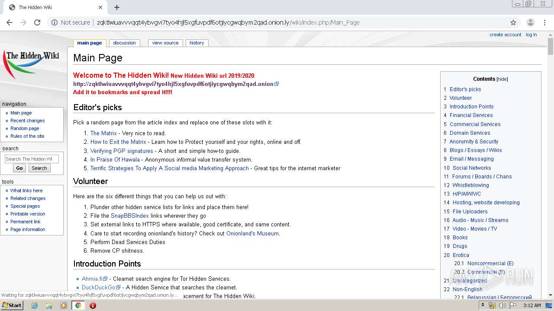This screenshot has width=554, height=311.
Task: Jump to Email / Messaging in Contents
Action: tap(471, 159)
